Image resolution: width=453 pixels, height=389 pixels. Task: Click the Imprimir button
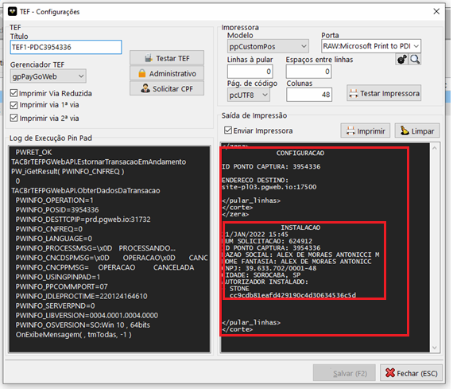point(366,131)
